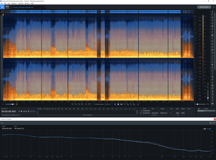Click the waveform icon left of opacity slider
Viewport: 216px width, 160px height.
[3, 104]
